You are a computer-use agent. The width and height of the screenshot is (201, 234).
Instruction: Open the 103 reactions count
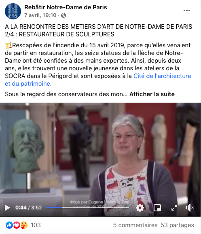36,225
